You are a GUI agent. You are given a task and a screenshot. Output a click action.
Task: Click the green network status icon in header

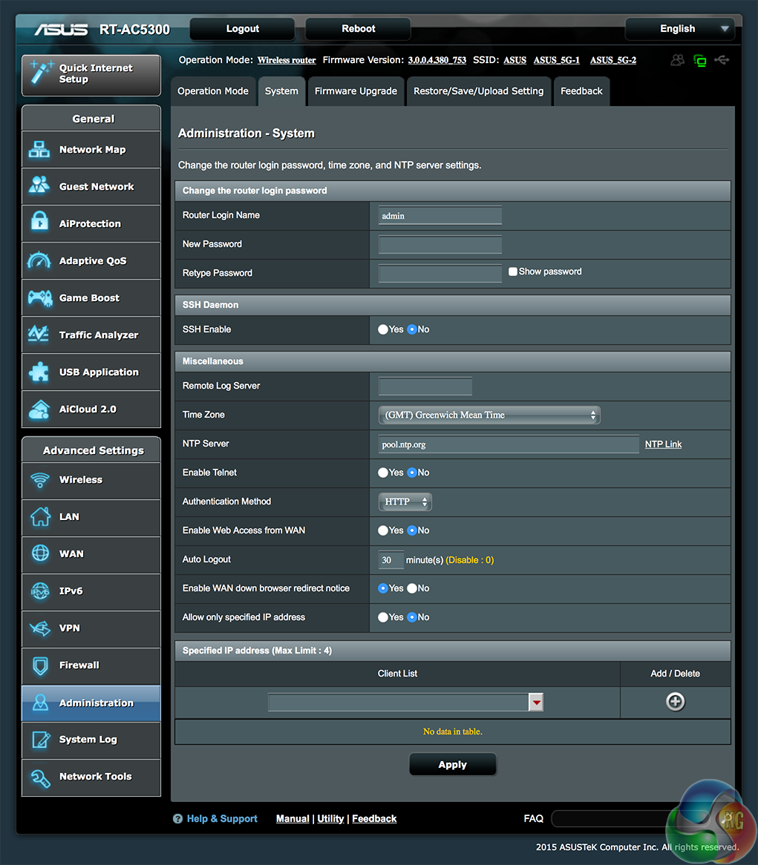tap(700, 60)
